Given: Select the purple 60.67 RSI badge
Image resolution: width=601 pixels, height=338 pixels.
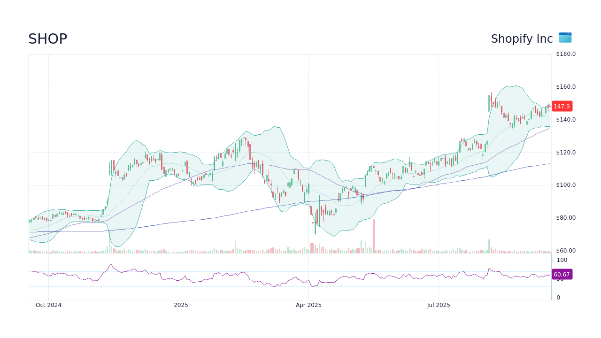Looking at the screenshot, I should 562,274.
